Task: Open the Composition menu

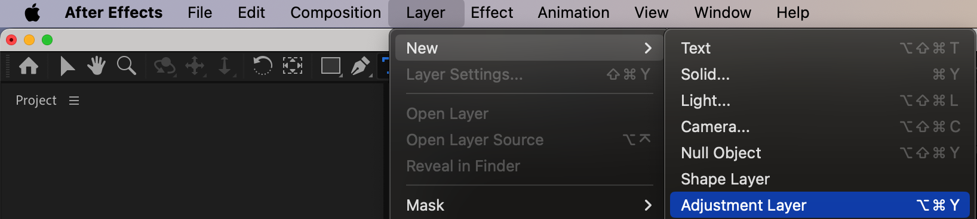Action: point(336,12)
